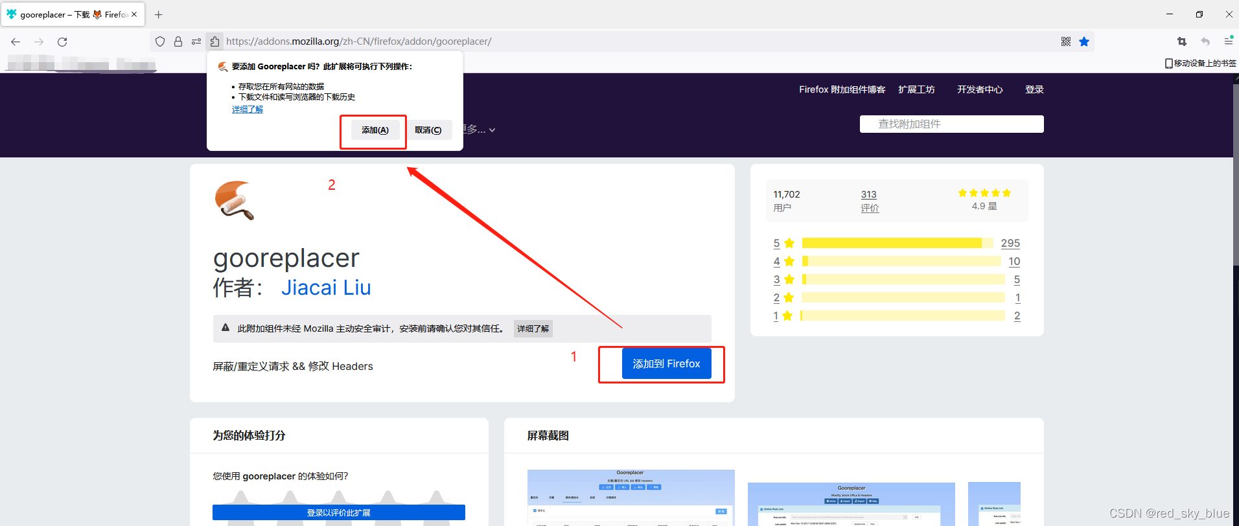Click 详细了解 button in audit warning
Viewport: 1239px width, 526px height.
(533, 328)
